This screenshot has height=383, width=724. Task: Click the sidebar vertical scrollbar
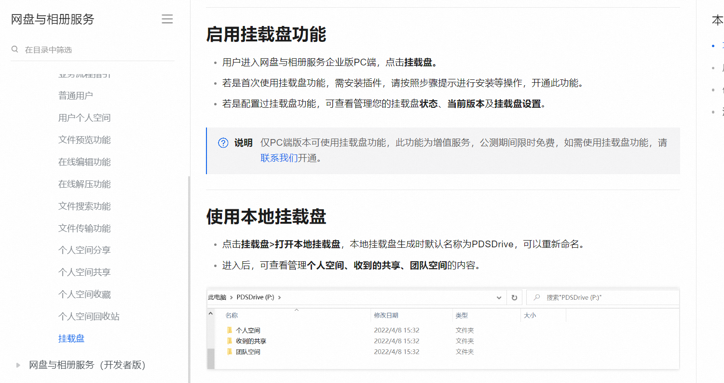point(189,279)
